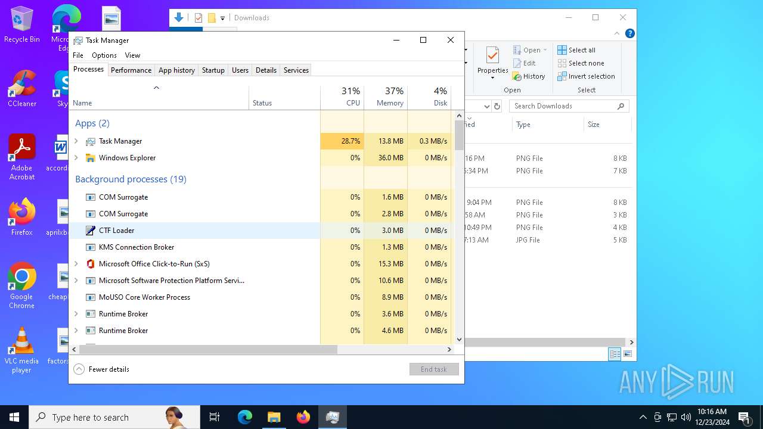763x429 pixels.
Task: Open Adobe Acrobat desktop shortcut
Action: pos(22,157)
